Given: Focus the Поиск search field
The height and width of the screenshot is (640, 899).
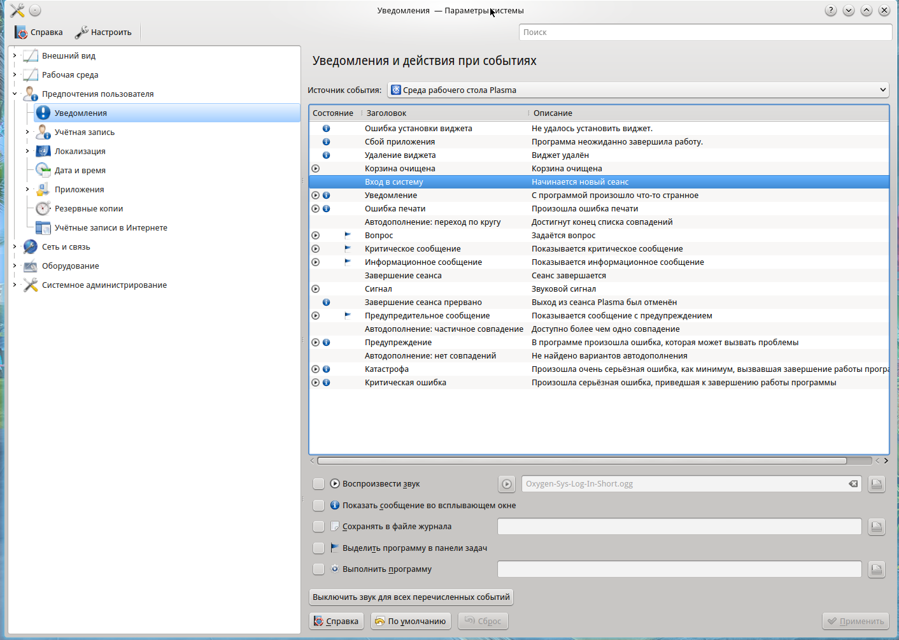Looking at the screenshot, I should pyautogui.click(x=705, y=32).
